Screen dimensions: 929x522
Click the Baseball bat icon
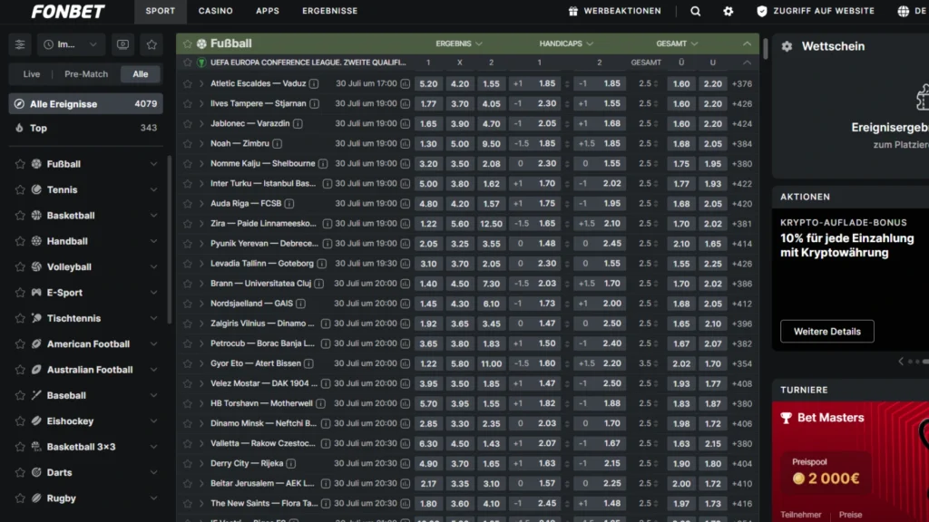(x=36, y=395)
